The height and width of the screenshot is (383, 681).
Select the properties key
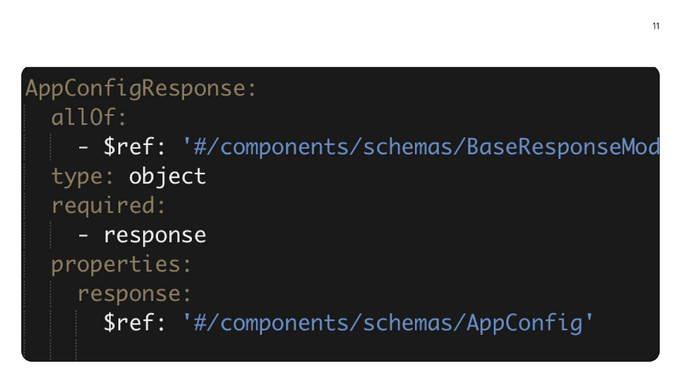tap(116, 264)
